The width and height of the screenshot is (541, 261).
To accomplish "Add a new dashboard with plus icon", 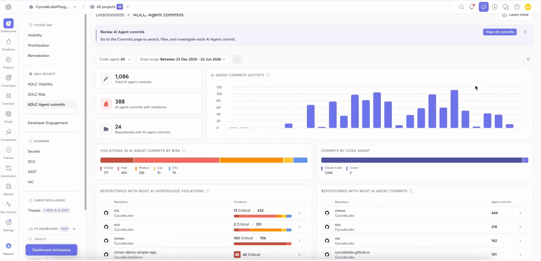I will point(74,229).
